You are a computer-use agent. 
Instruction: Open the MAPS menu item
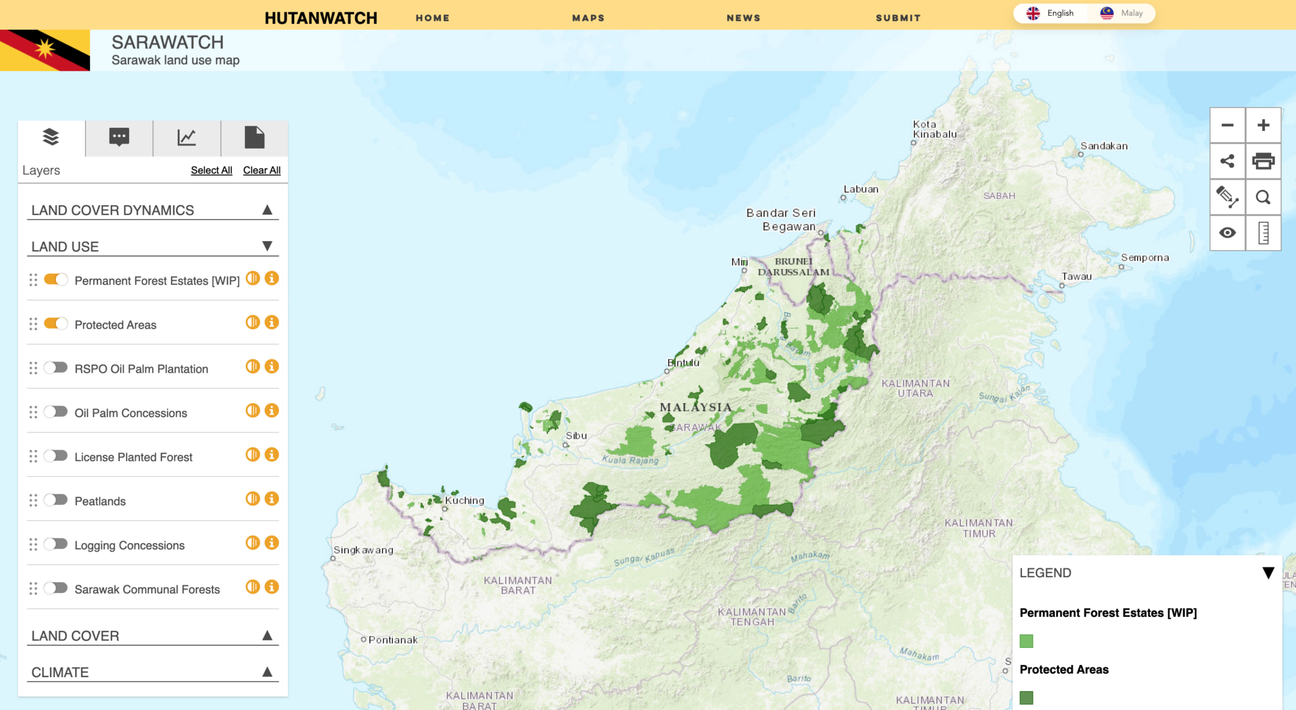coord(587,18)
